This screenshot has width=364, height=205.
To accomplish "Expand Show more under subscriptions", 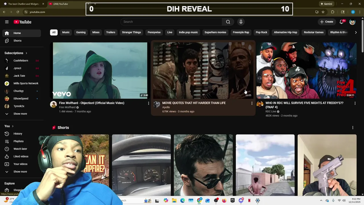I will (22, 114).
